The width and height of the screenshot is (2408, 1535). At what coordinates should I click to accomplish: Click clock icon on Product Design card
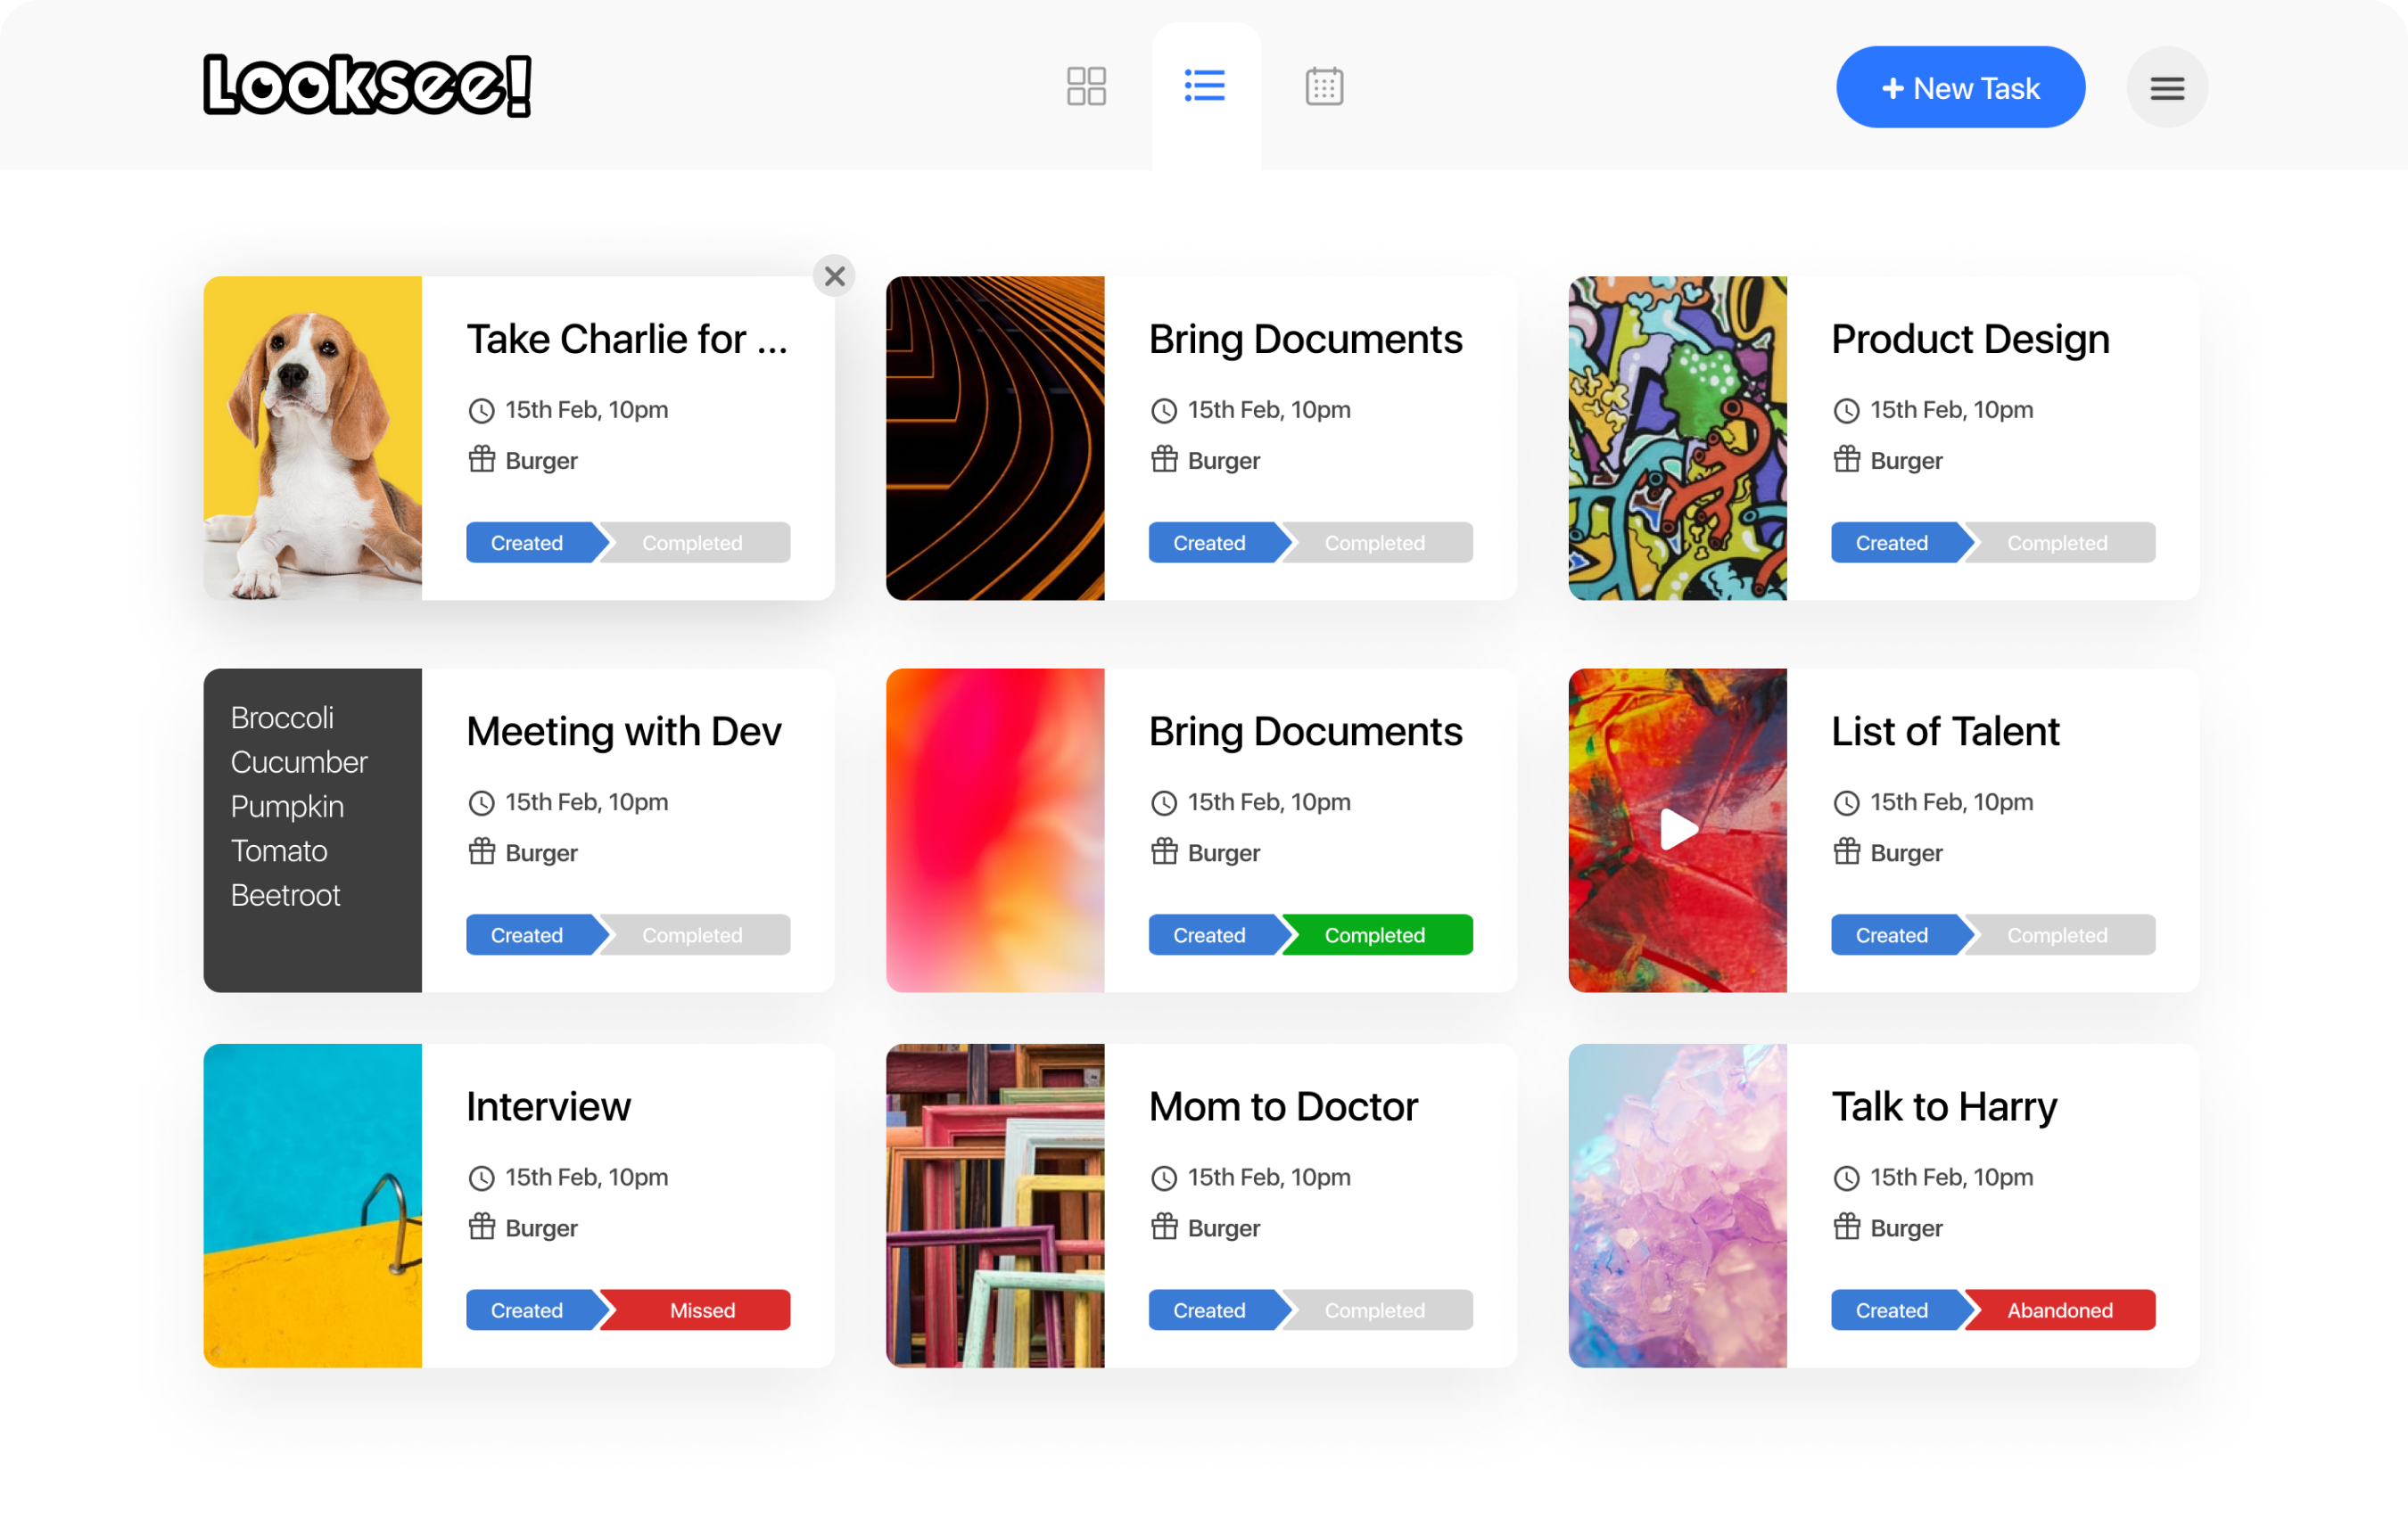pos(1846,411)
